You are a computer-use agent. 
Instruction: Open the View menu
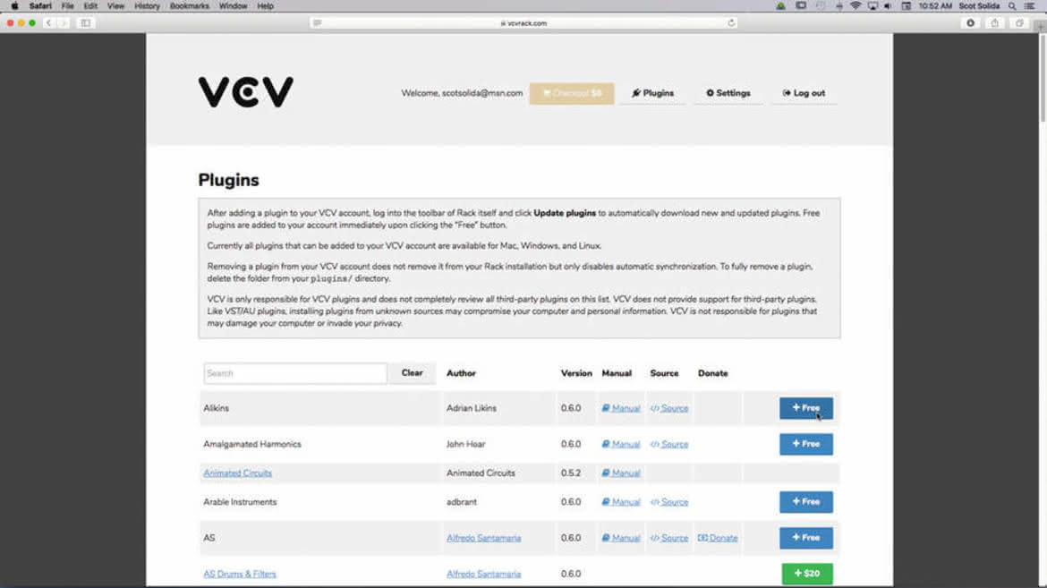coord(115,6)
